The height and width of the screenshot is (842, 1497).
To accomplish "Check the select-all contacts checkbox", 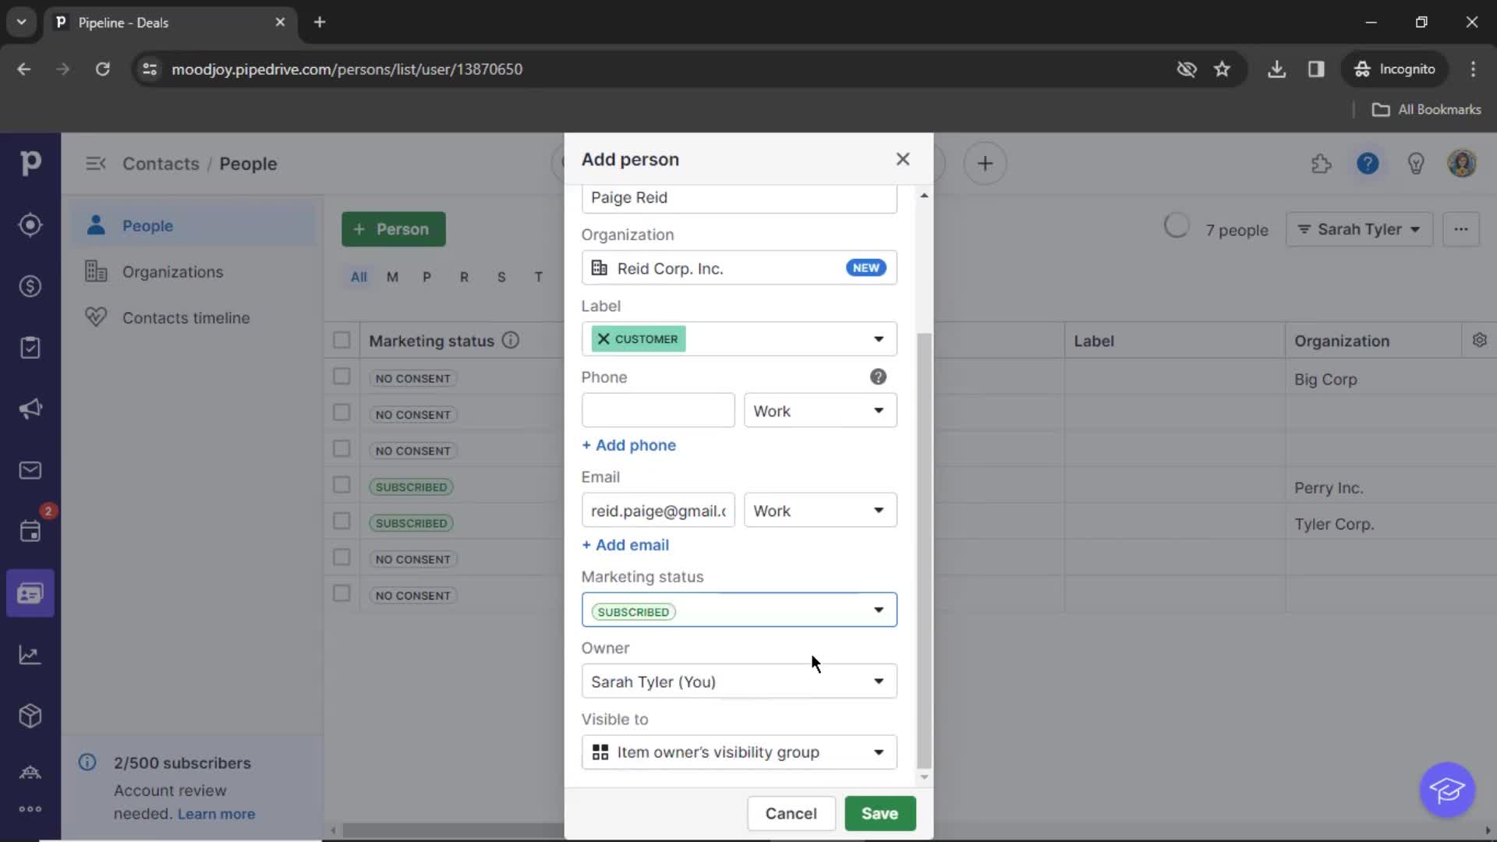I will [342, 339].
